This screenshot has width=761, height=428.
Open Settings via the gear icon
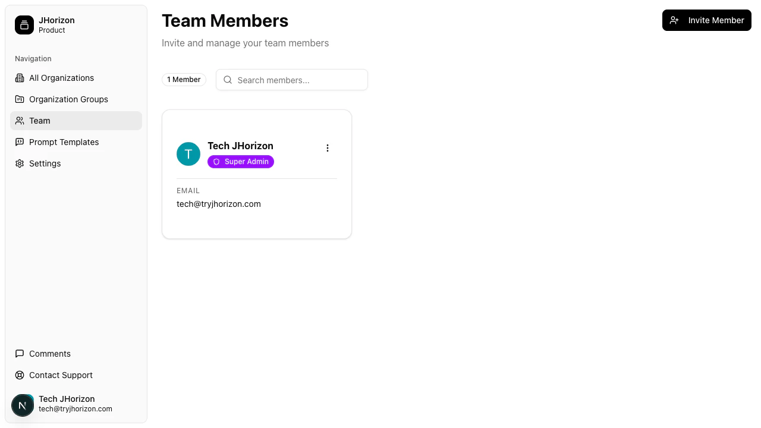[20, 163]
